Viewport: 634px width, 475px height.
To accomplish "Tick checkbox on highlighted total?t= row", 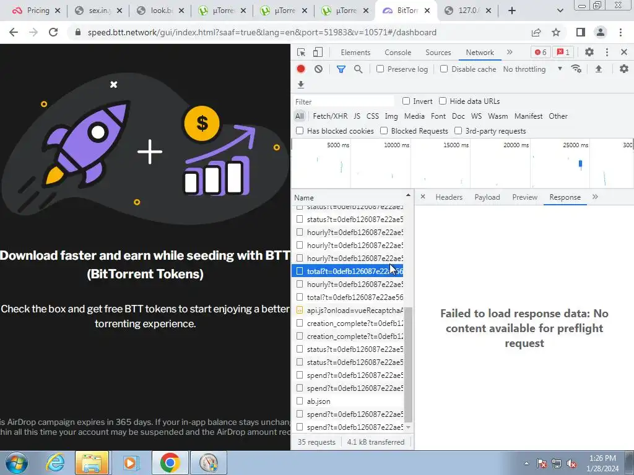I will coord(300,271).
